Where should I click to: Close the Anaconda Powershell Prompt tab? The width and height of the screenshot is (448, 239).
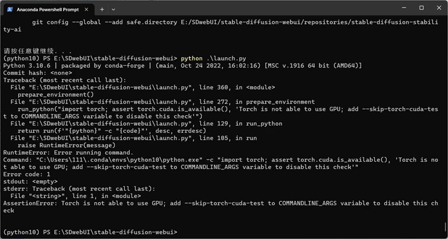tap(86, 9)
